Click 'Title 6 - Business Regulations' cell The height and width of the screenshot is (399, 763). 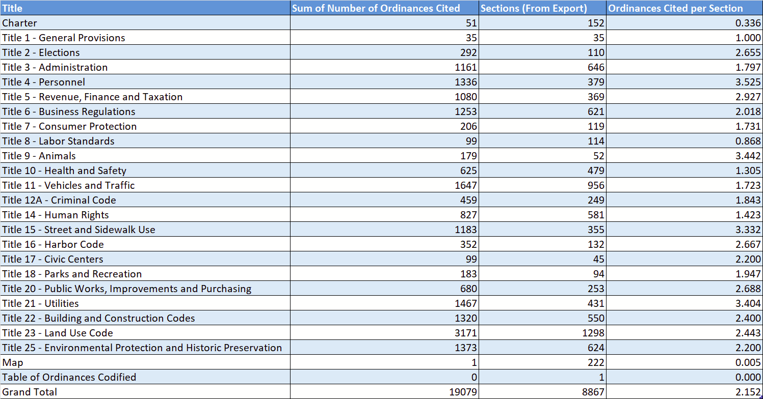[145, 111]
